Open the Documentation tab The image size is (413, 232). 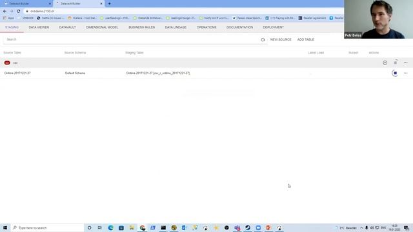click(x=239, y=27)
